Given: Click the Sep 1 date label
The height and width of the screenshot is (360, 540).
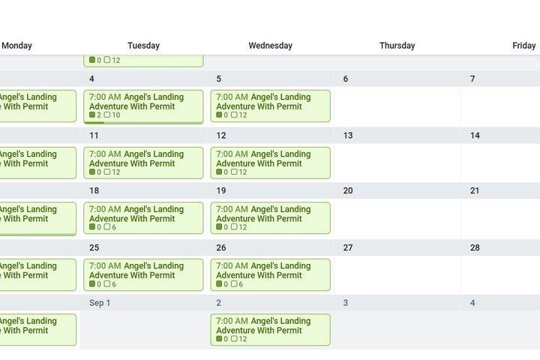Looking at the screenshot, I should click(100, 303).
